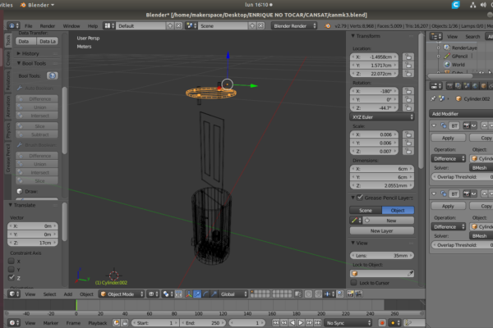Click the Lens 35mm slider field
The image size is (493, 328).
pos(381,256)
